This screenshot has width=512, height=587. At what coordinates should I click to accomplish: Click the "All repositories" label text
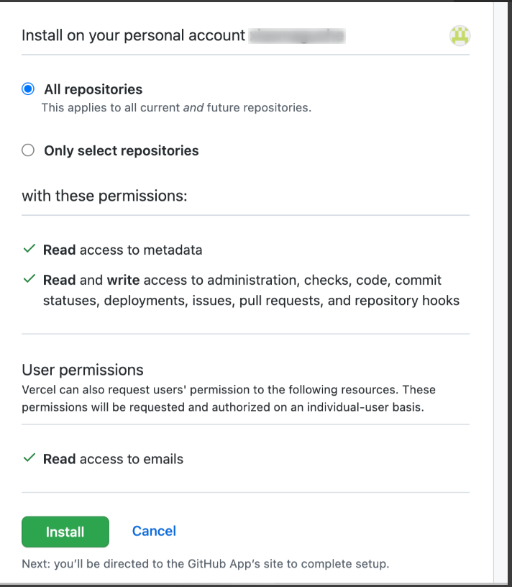click(93, 89)
